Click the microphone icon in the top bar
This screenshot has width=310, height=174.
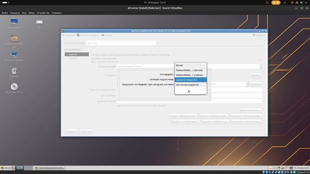click(x=292, y=2)
